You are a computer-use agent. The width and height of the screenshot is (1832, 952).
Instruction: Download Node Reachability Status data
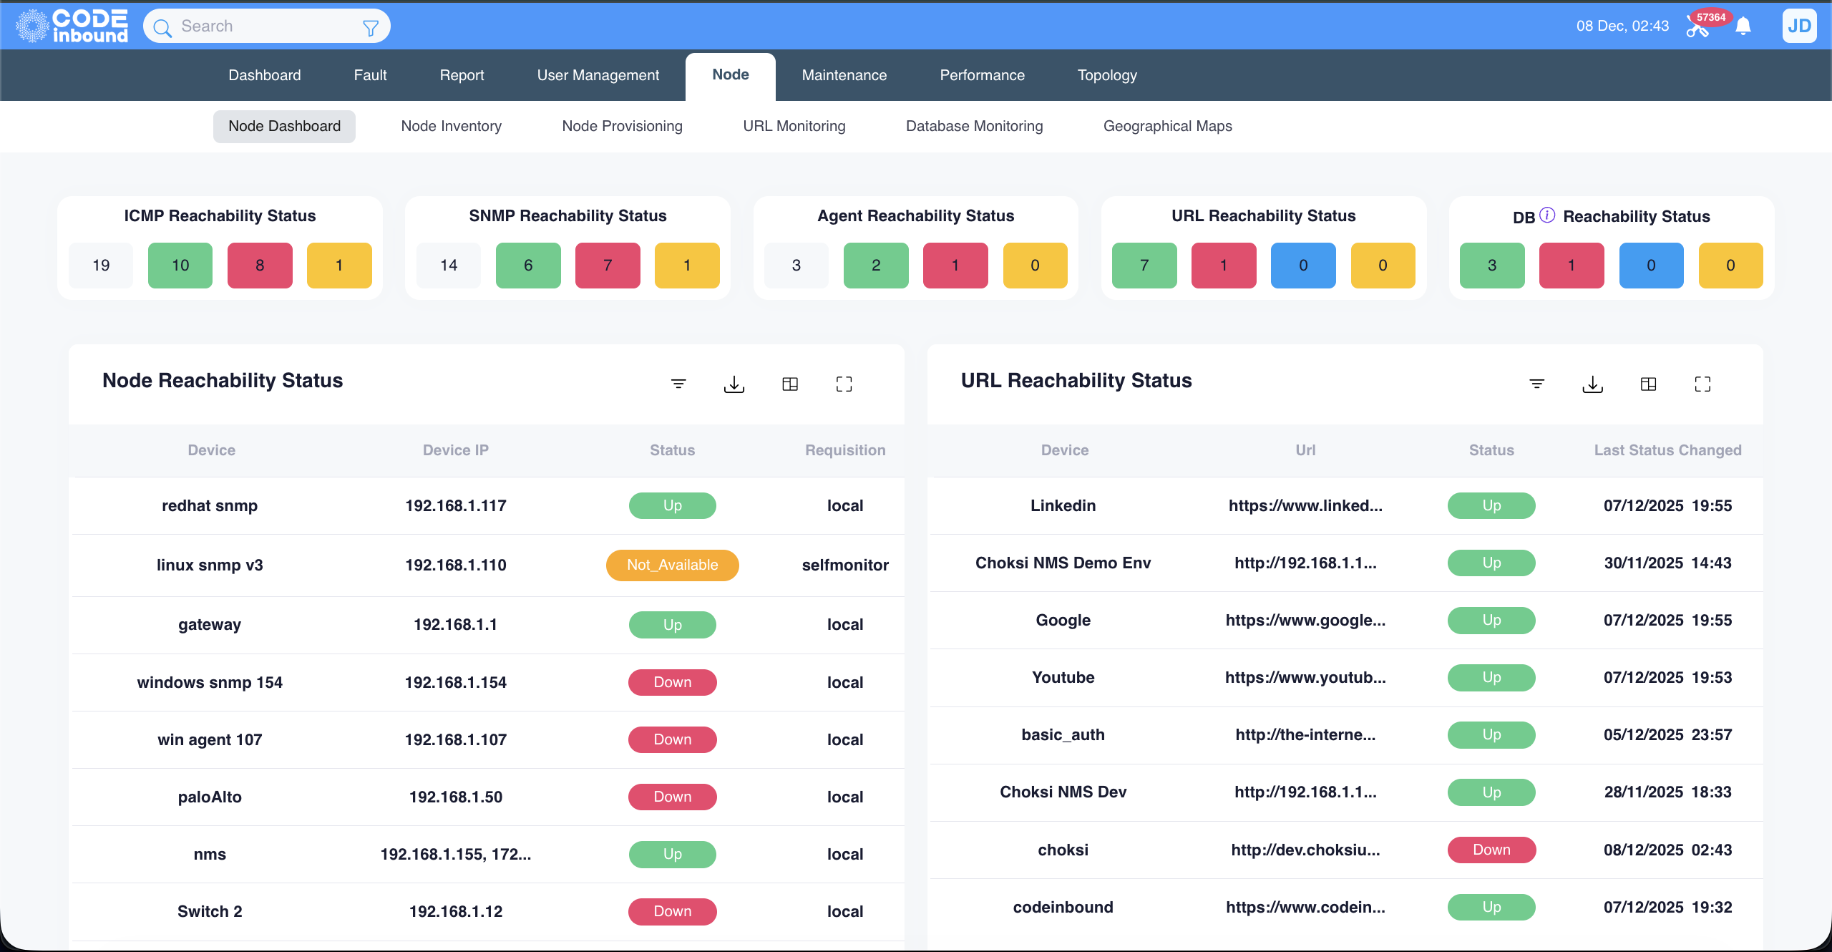pos(734,384)
